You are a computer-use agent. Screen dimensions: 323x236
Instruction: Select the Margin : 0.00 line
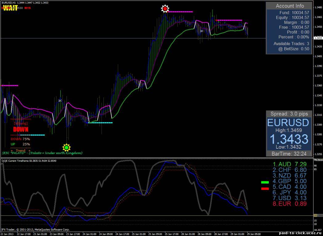(297, 22)
